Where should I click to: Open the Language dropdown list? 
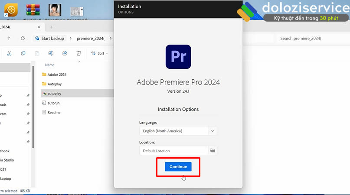[x=213, y=130]
